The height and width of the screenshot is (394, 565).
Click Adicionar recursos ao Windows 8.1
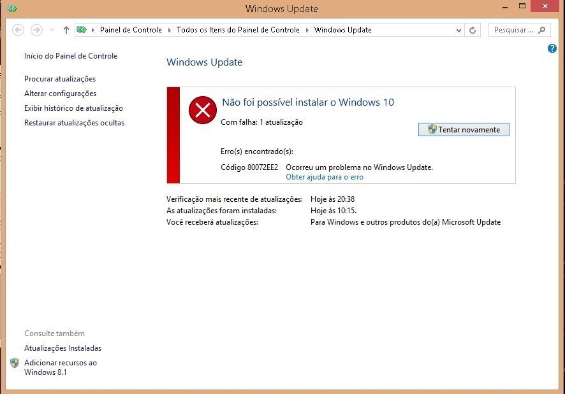click(61, 367)
